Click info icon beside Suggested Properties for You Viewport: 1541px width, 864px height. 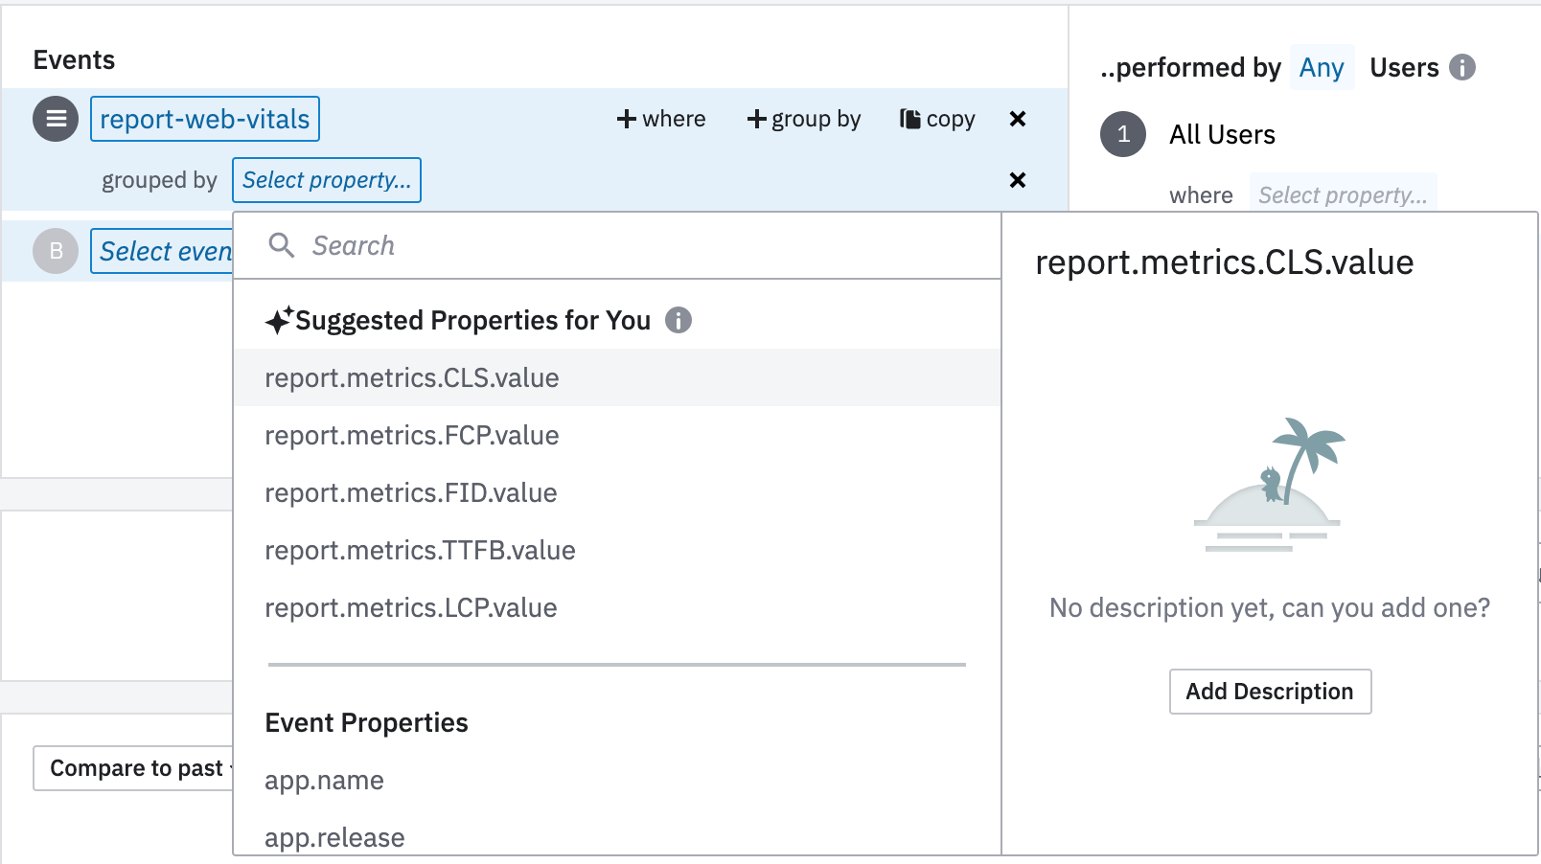point(678,320)
